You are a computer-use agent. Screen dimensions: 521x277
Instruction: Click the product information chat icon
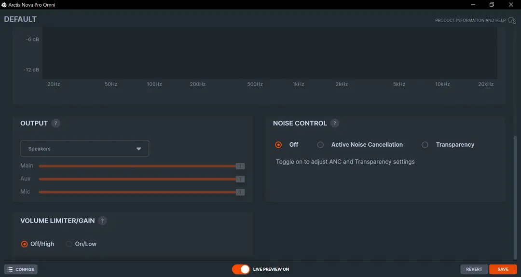[x=512, y=21]
